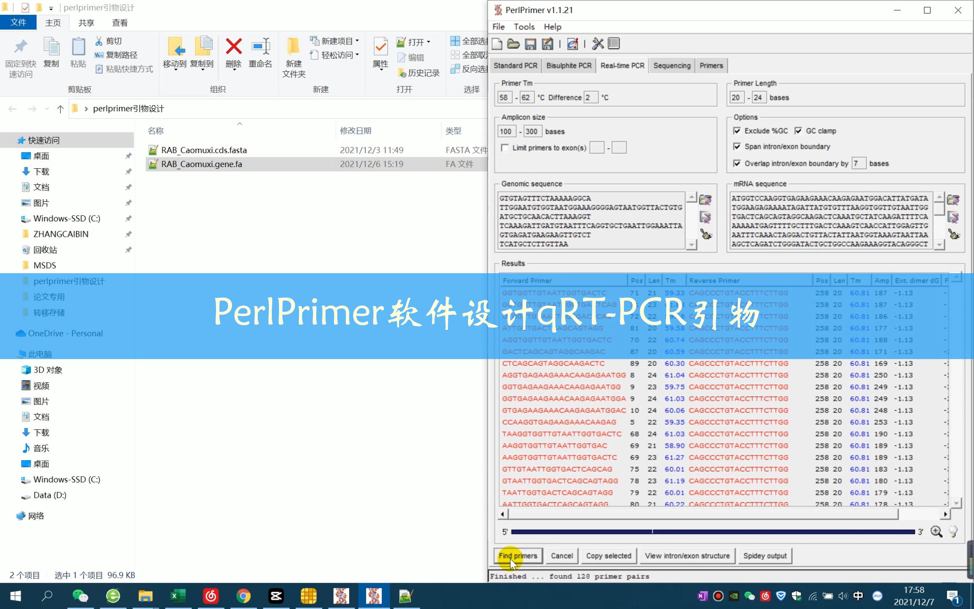The height and width of the screenshot is (609, 974).
Task: Clear the Genomic sequence box
Action: point(706,234)
